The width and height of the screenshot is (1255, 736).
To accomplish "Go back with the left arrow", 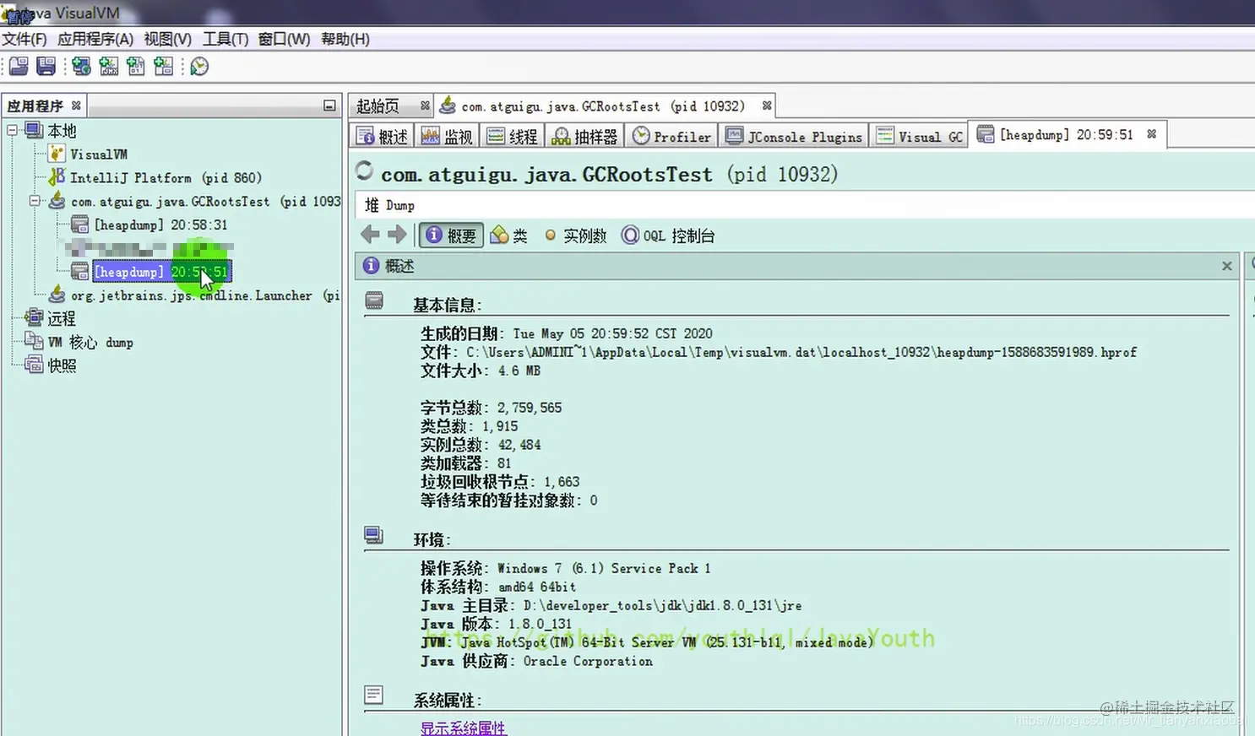I will tap(370, 235).
